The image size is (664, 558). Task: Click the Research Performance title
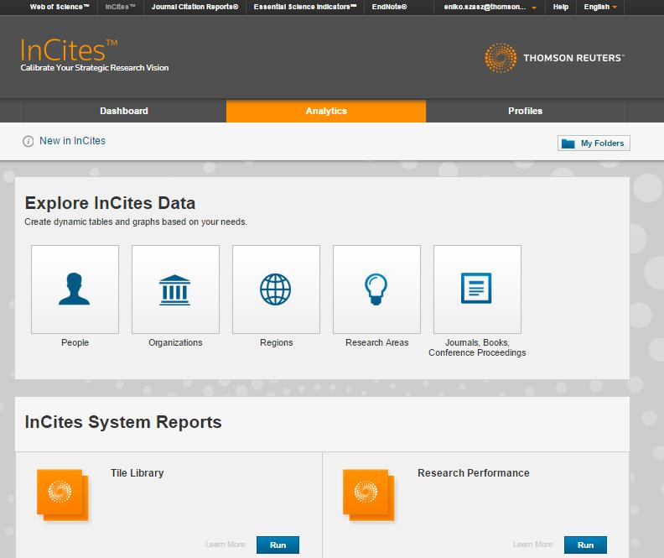tap(474, 473)
